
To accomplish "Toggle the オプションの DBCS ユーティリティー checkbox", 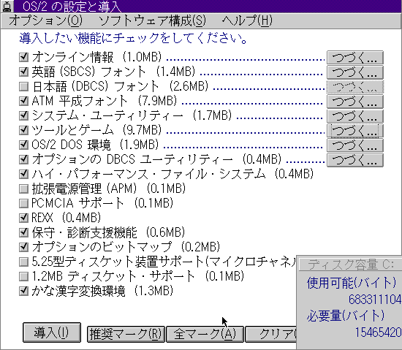I will click(23, 159).
